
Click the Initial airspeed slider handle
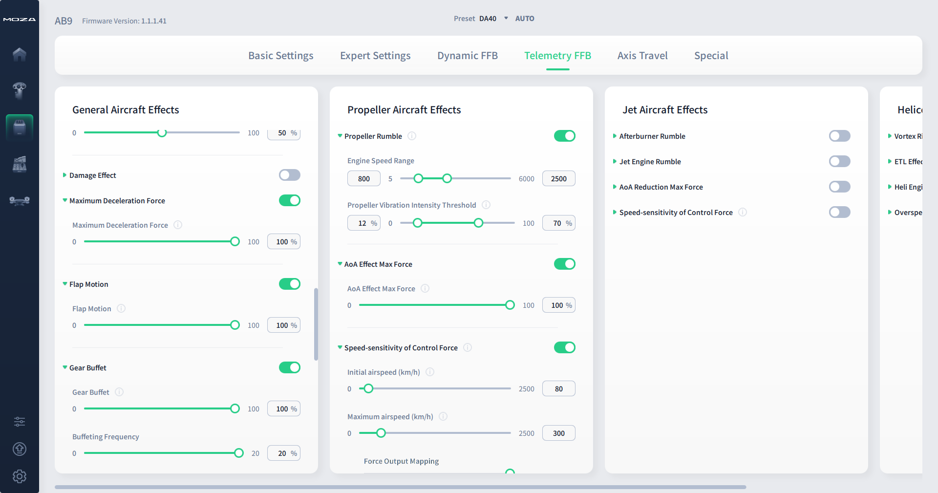[x=368, y=388]
